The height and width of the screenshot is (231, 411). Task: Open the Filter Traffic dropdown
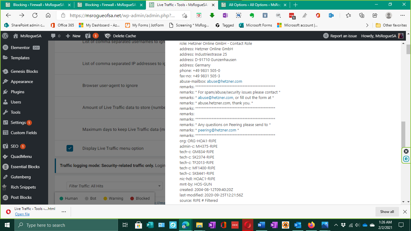pos(114,186)
